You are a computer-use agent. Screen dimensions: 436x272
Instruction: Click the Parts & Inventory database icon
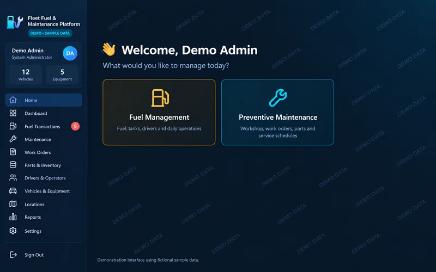[13, 165]
